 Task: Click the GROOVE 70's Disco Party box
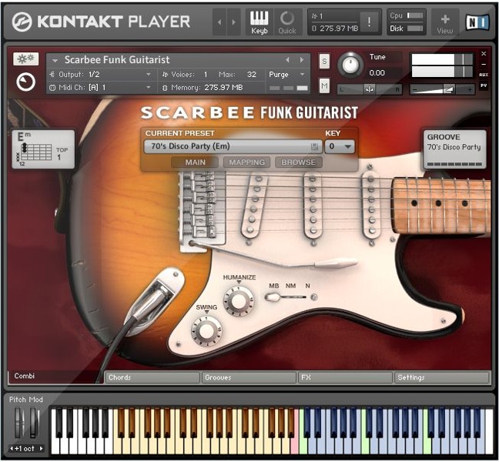(x=454, y=149)
